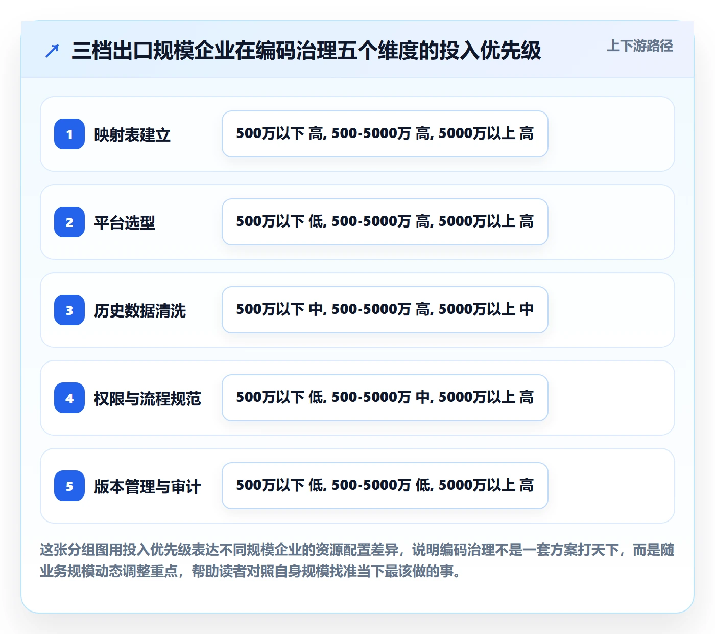The width and height of the screenshot is (715, 634).
Task: Select the number 1 badge for 映射表建立
Action: (69, 134)
